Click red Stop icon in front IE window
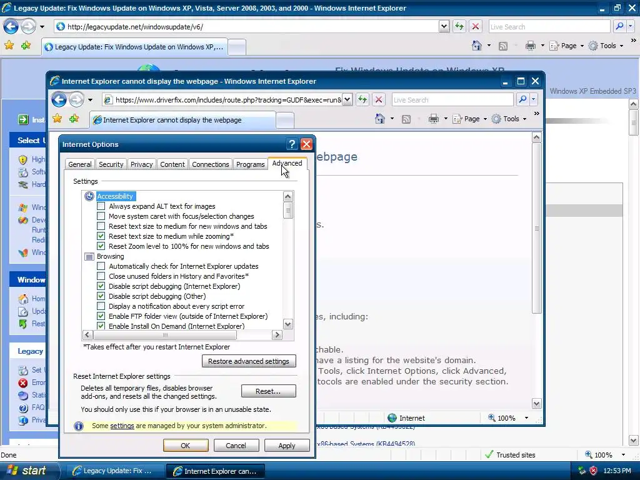 click(379, 99)
